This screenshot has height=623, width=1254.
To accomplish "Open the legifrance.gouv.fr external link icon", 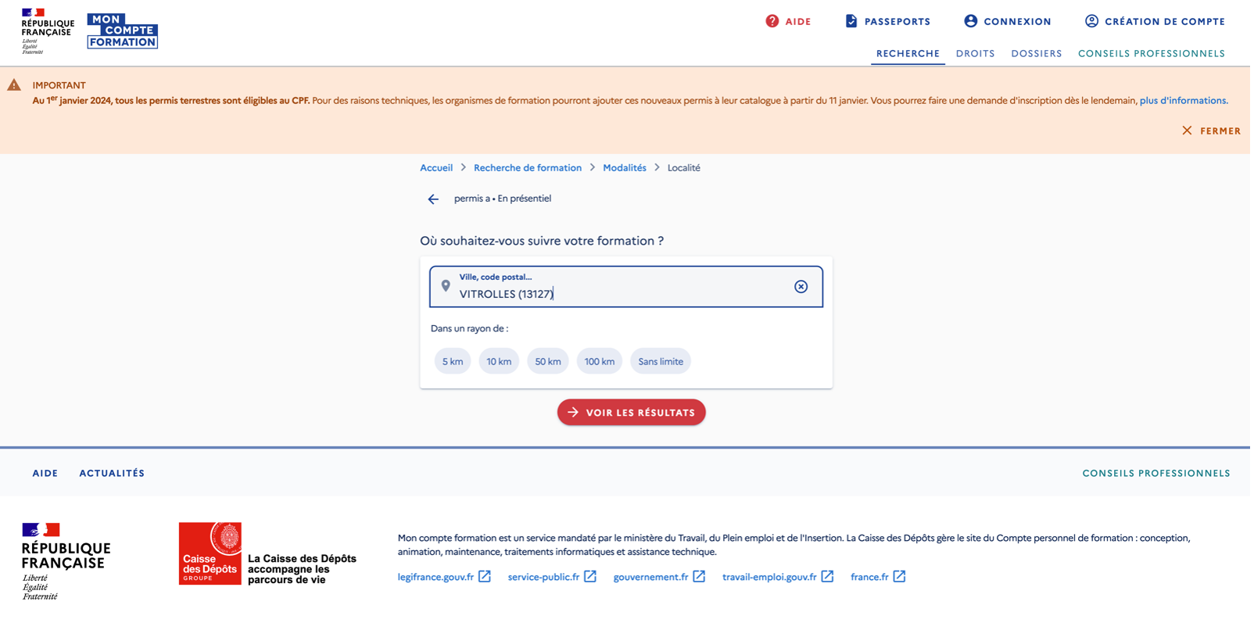I will 485,577.
